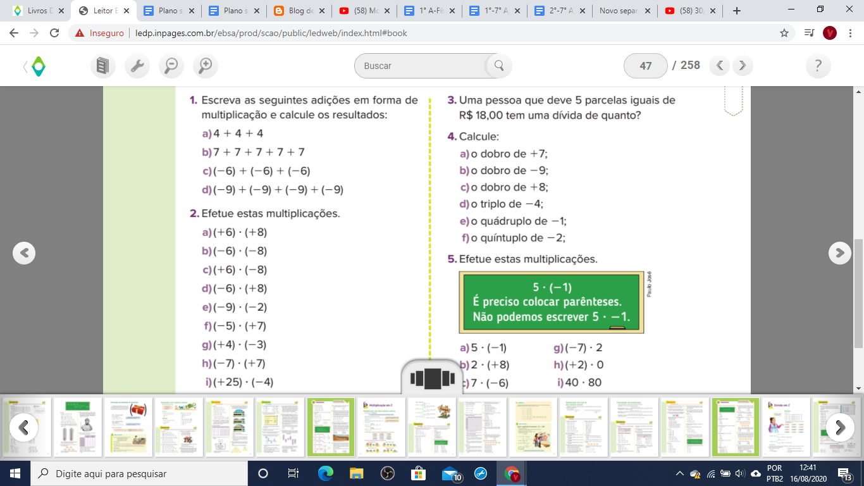Open the help question mark
The height and width of the screenshot is (486, 864).
click(x=818, y=65)
